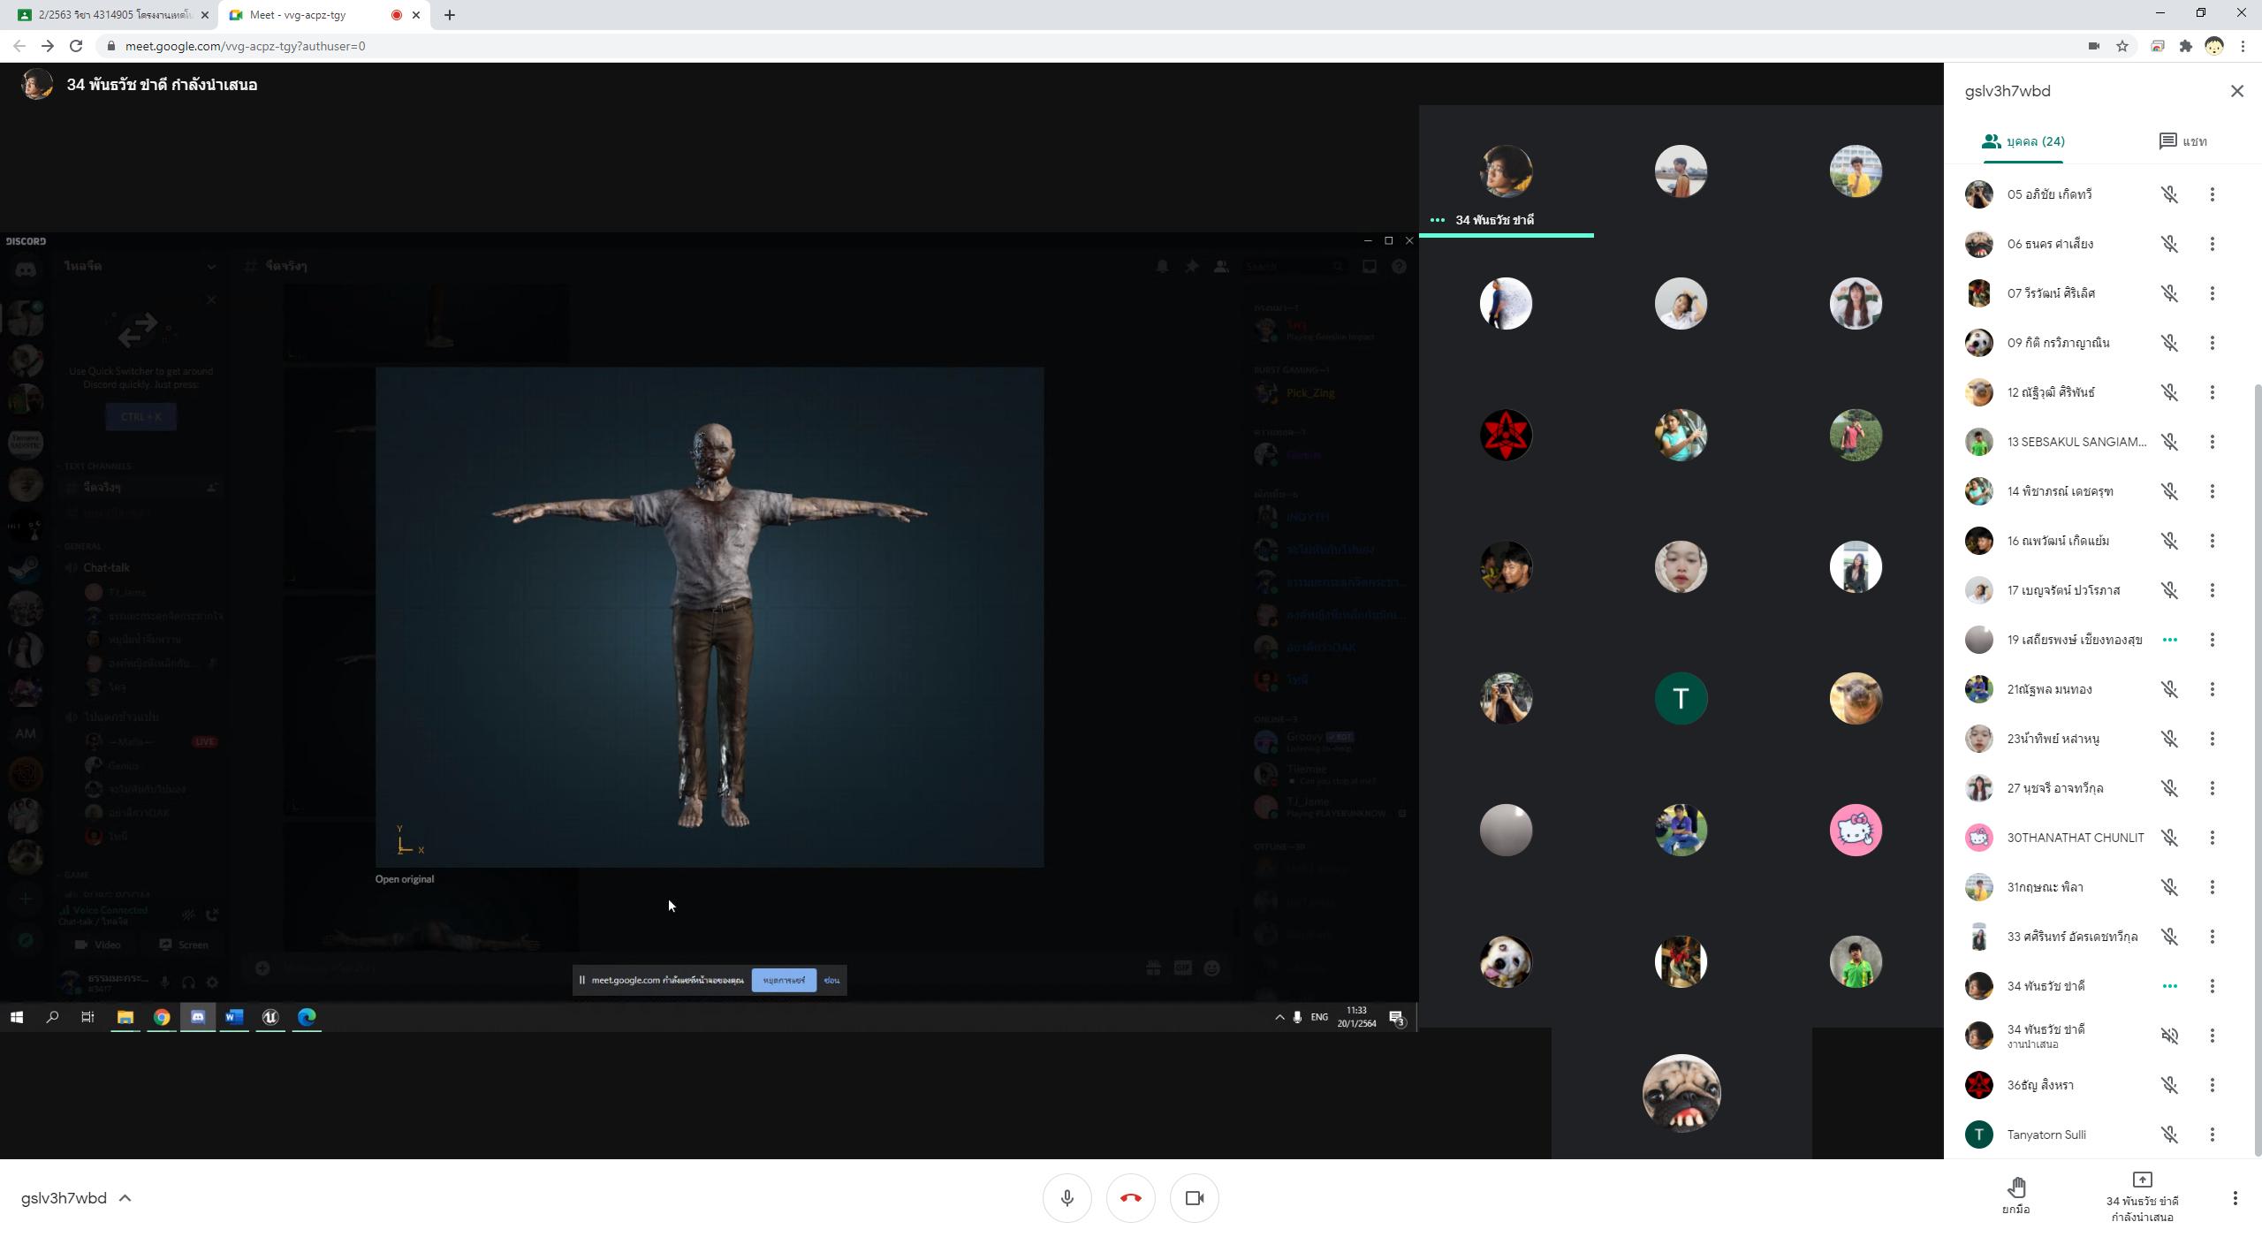Close the Meet browser tab
The height and width of the screenshot is (1237, 2262).
416,15
